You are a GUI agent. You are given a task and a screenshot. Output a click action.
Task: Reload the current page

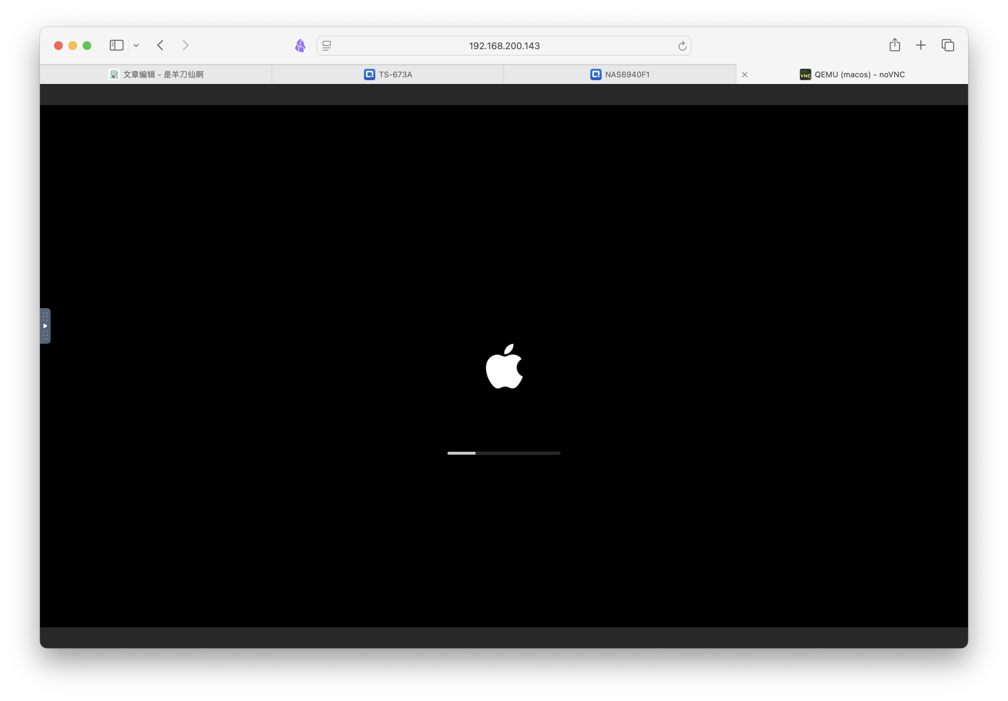(682, 46)
